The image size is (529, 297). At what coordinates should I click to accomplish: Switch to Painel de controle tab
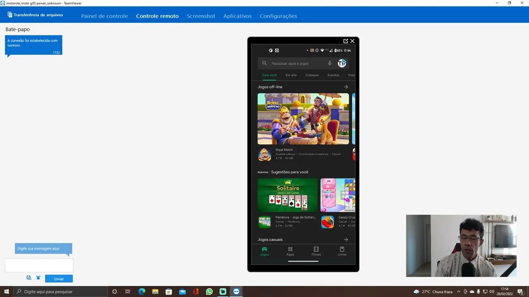pos(105,16)
